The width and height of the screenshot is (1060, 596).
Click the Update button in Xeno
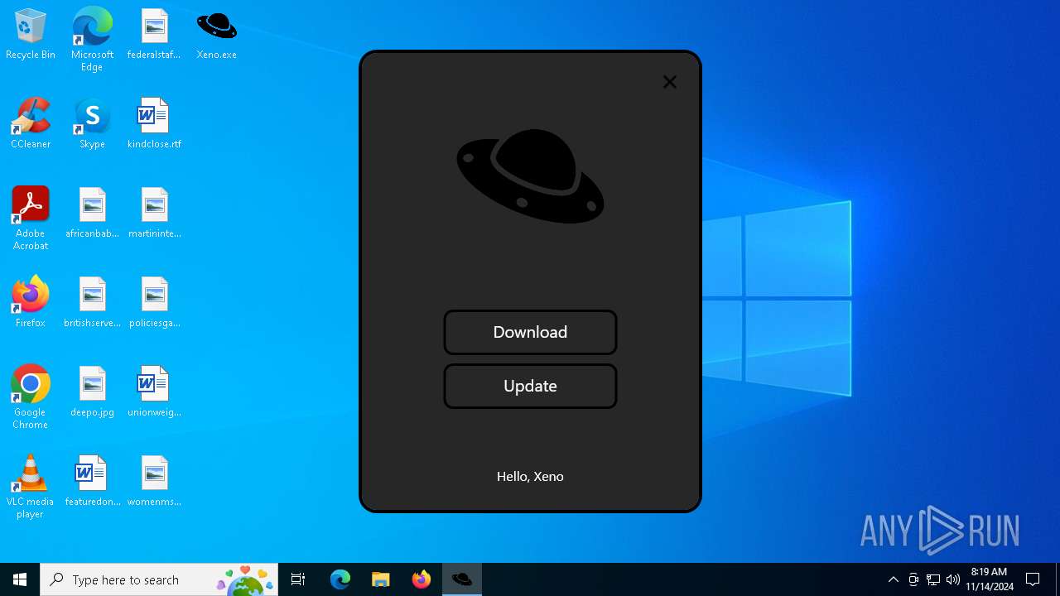(530, 386)
